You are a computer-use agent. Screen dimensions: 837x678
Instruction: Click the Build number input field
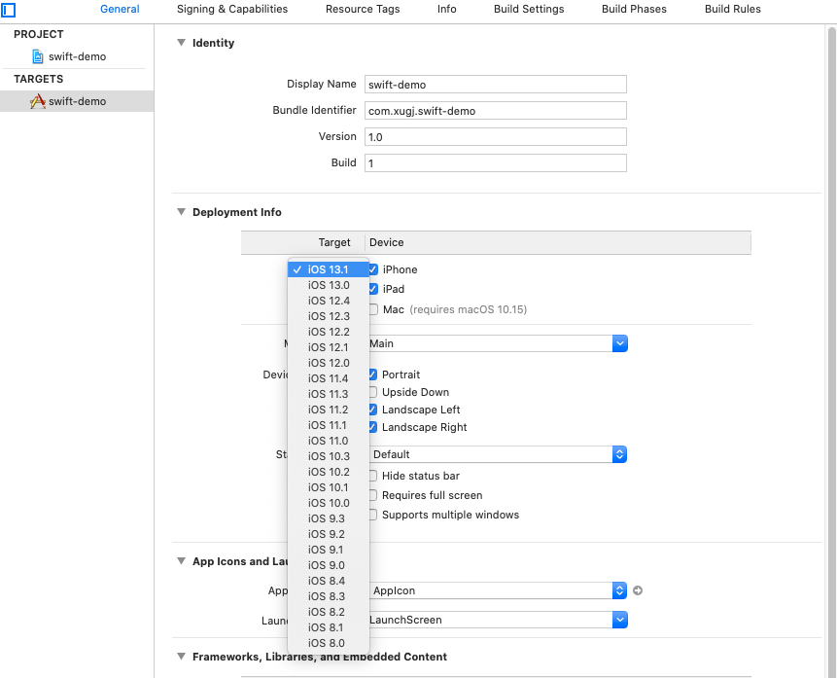click(x=496, y=163)
